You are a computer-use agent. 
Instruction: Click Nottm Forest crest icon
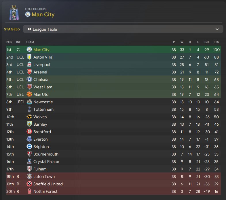click(x=29, y=191)
